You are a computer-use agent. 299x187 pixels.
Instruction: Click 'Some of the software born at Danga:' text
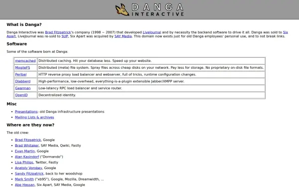[37, 52]
